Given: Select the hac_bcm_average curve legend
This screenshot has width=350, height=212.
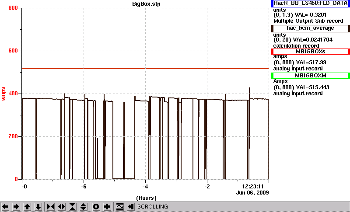Looking at the screenshot, I should 311,28.
